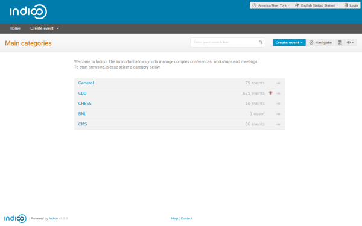
Task: Click the Indico link after Powered by
Action: coord(54,218)
